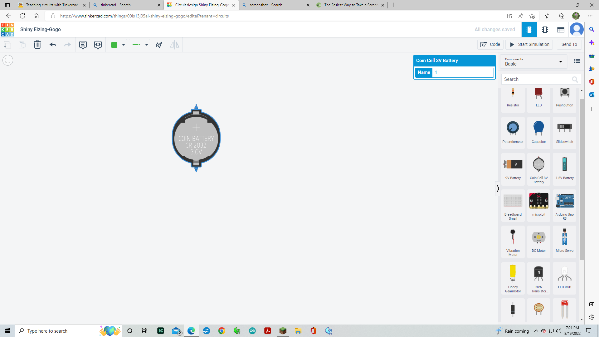This screenshot has height=337, width=599.
Task: Delete the coin battery using the trash icon
Action: pyautogui.click(x=37, y=45)
